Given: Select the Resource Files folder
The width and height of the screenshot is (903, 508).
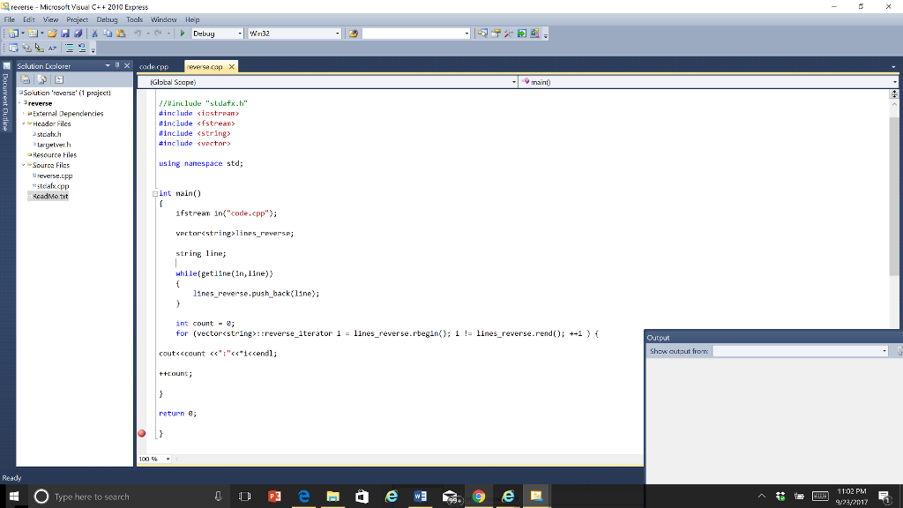Looking at the screenshot, I should (x=55, y=155).
